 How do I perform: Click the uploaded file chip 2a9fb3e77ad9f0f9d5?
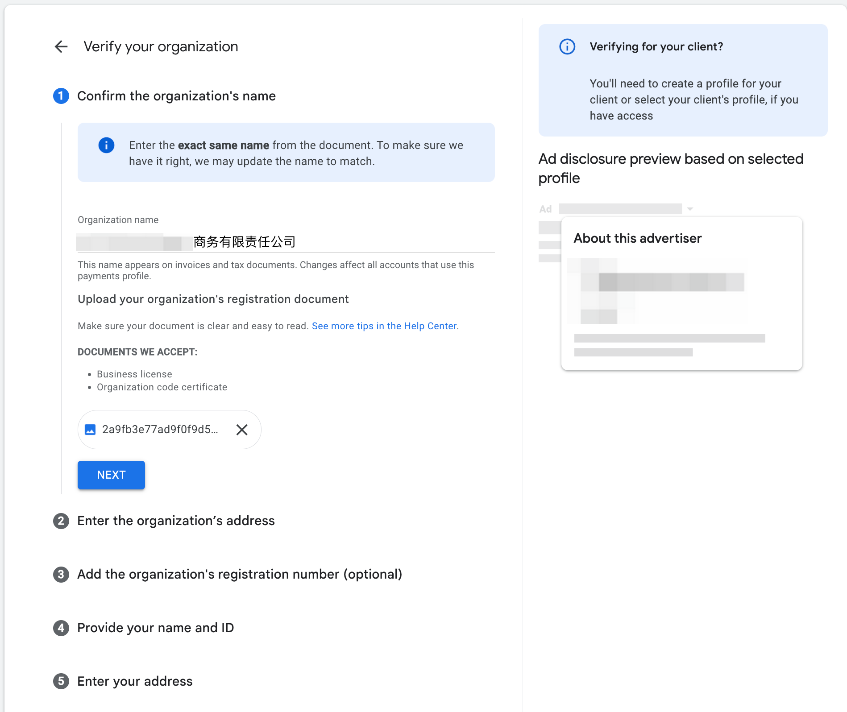[169, 430]
